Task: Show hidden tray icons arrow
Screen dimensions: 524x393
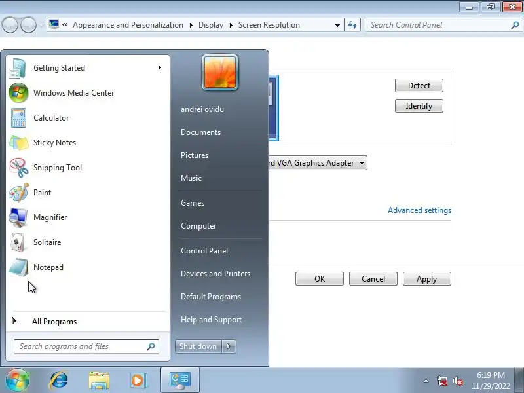Action: (426, 381)
